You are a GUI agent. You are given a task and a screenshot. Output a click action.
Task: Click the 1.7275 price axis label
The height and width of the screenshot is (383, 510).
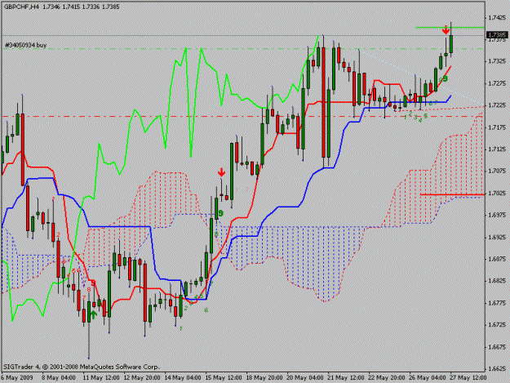tap(497, 83)
